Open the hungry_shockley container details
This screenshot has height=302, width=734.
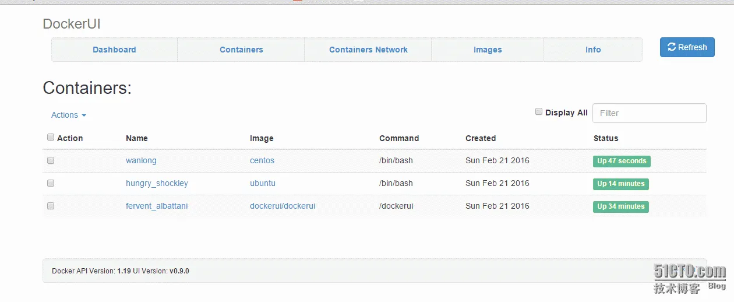(x=157, y=184)
